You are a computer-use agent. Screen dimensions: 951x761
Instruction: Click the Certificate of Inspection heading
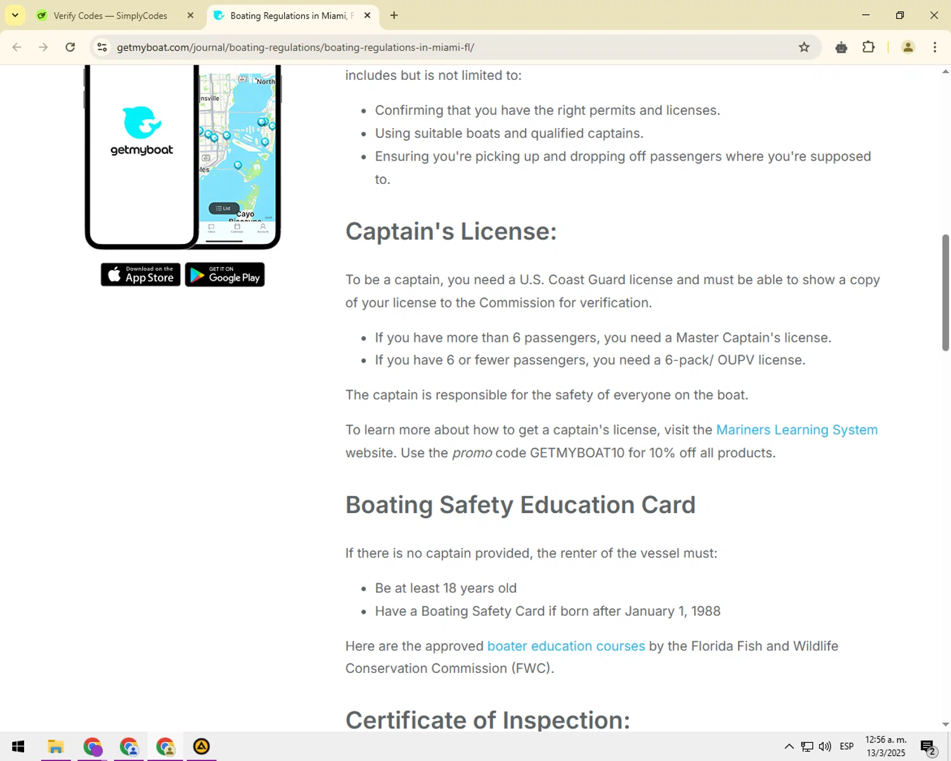click(488, 720)
